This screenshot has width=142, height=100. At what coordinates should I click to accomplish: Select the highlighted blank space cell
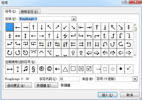coord(10,27)
